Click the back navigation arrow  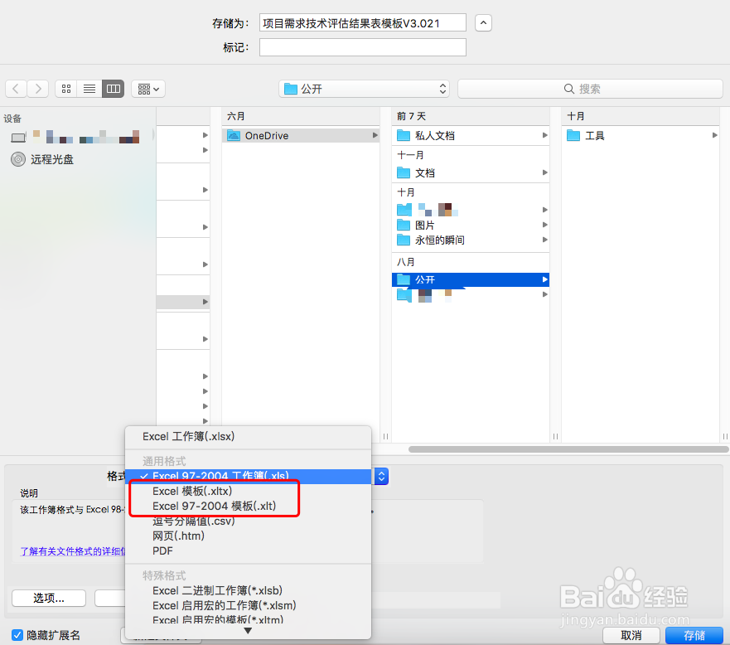click(x=16, y=89)
